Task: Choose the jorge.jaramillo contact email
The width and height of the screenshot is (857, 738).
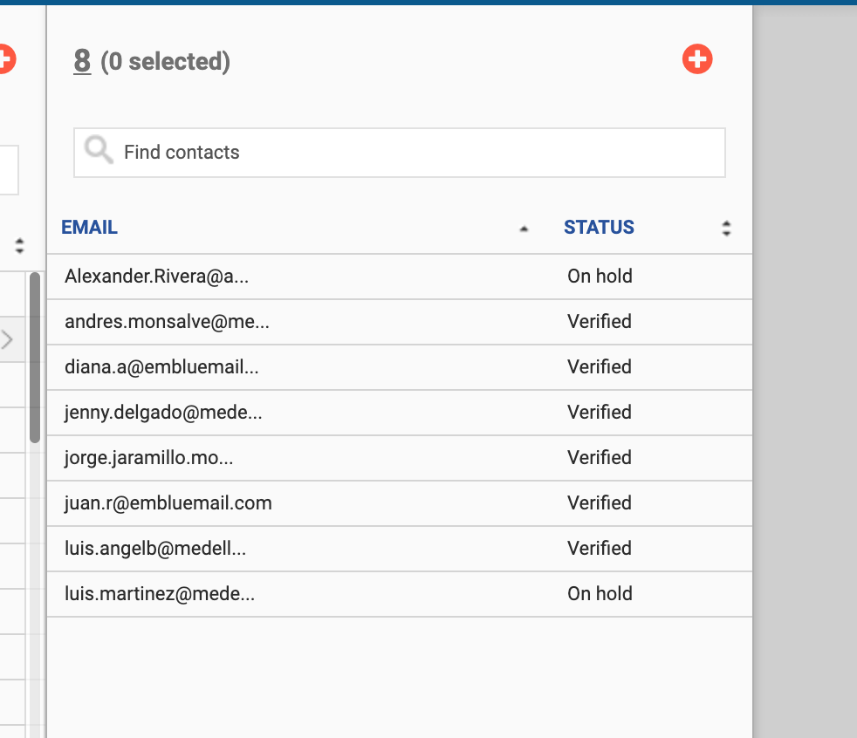Action: tap(148, 458)
